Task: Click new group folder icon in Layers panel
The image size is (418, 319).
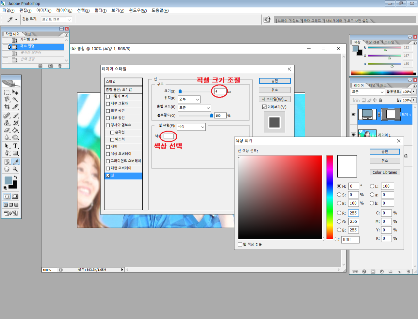Action: point(390,272)
